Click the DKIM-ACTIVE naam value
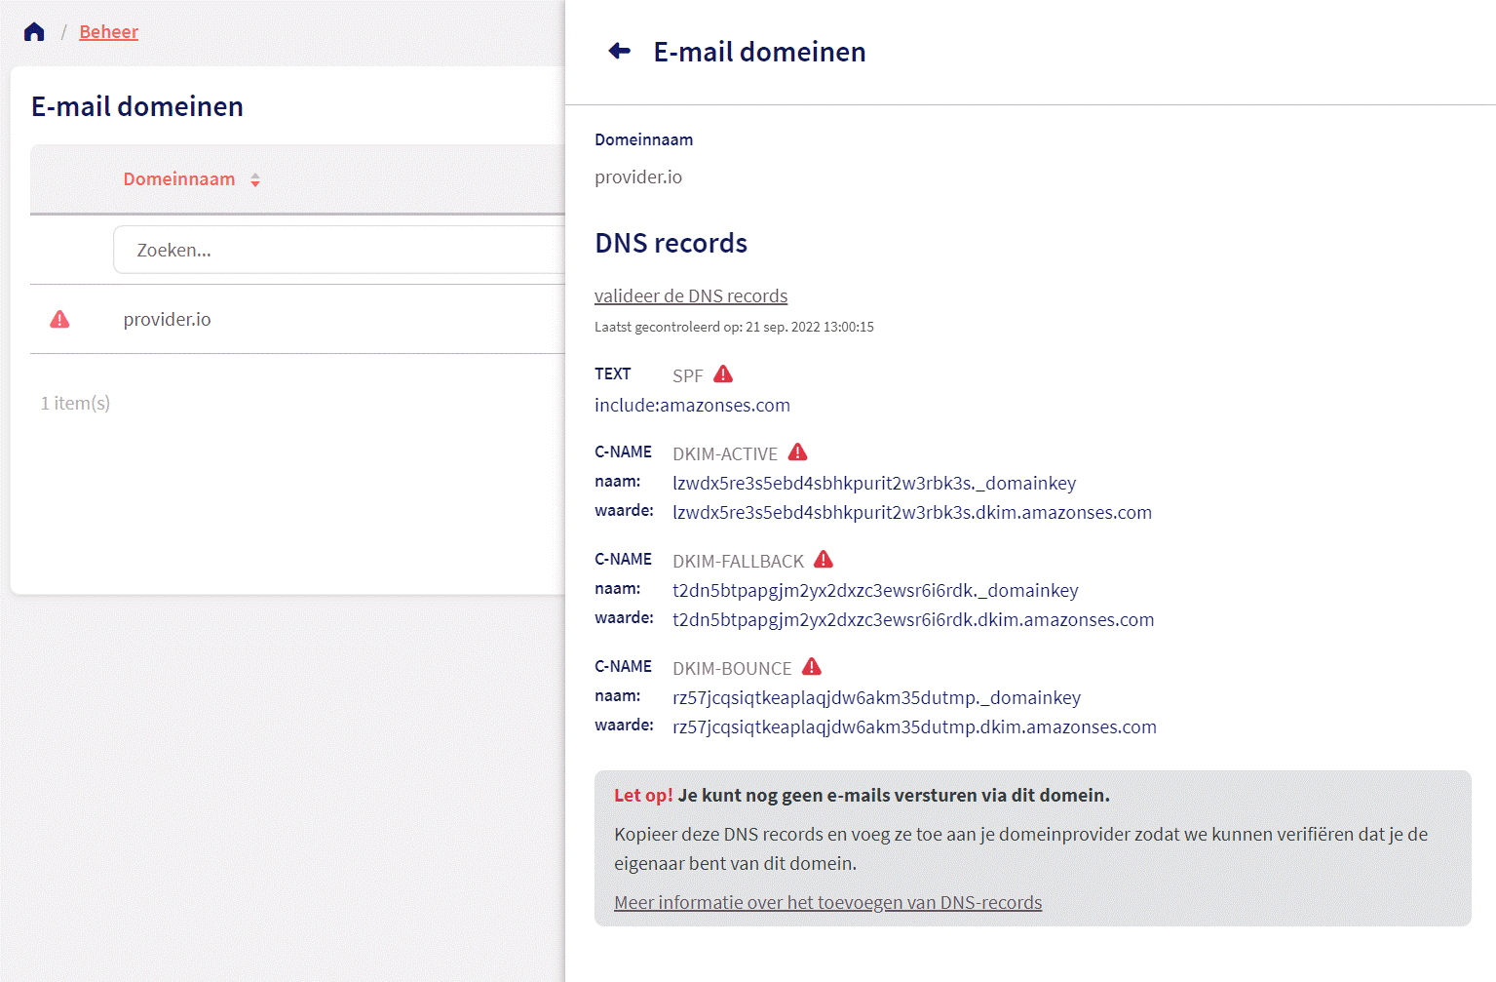Viewport: 1496px width, 982px height. point(874,484)
